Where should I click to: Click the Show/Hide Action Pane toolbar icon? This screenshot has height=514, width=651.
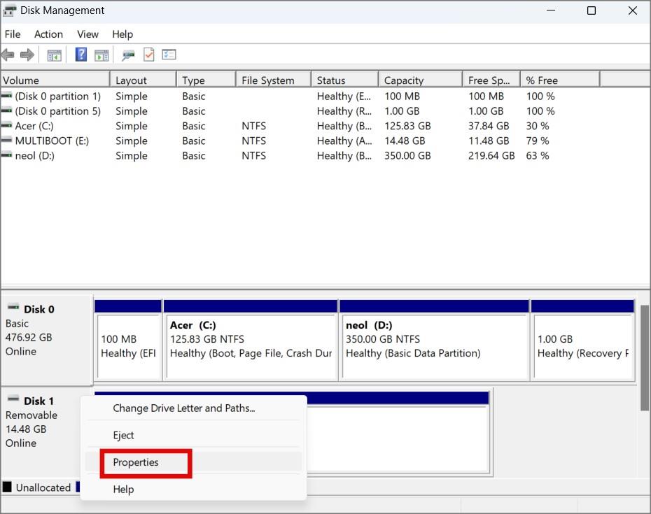tap(101, 55)
